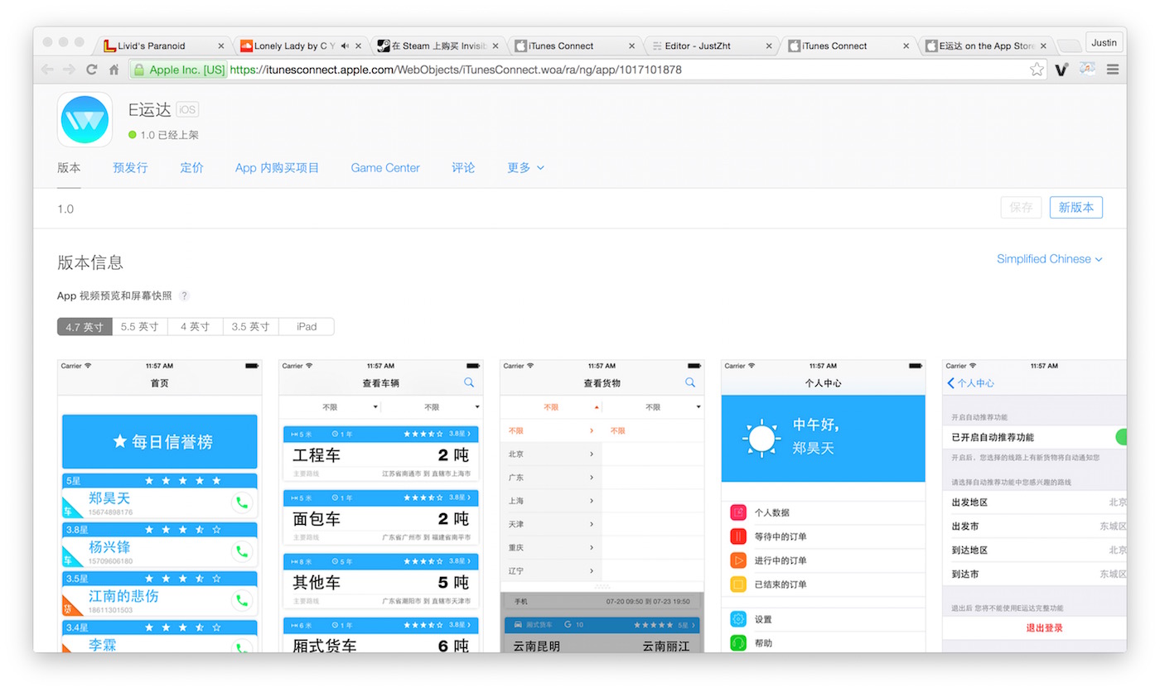The width and height of the screenshot is (1160, 692).
Task: Go back with the browser back arrow
Action: pos(47,70)
